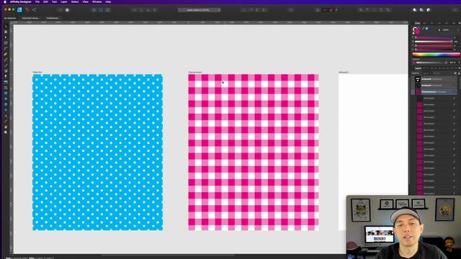The image size is (461, 259).
Task: Open the Apple menu
Action: click(5, 1)
